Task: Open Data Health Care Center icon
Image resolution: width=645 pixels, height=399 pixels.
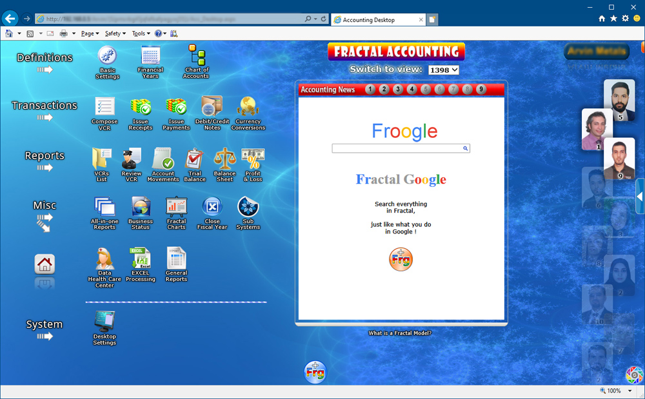Action: click(x=104, y=258)
